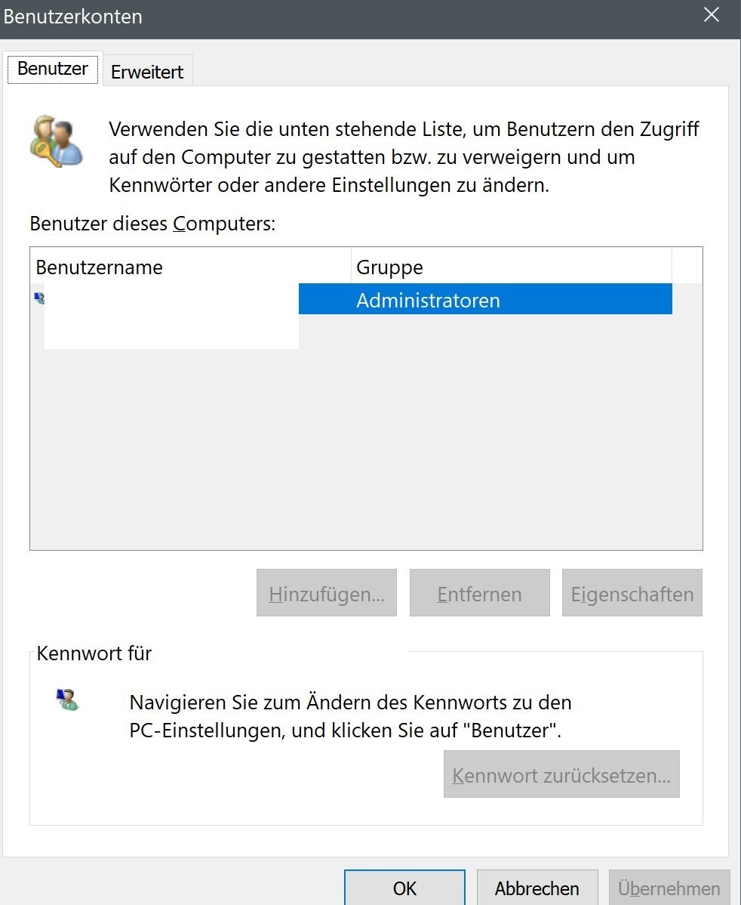Click the 'Benutzer dieses Computers:' label
The image size is (741, 905).
tap(152, 224)
